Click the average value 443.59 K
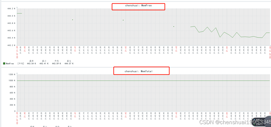271x127 pixels. tap(56, 63)
